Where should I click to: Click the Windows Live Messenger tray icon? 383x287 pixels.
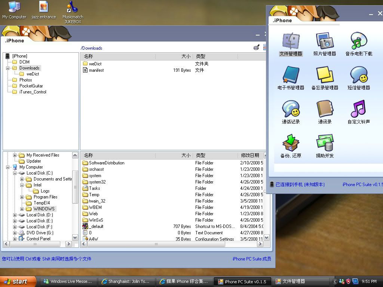(x=342, y=281)
